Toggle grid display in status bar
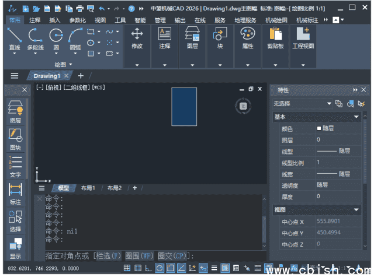This screenshot has height=277, width=374. [138, 268]
